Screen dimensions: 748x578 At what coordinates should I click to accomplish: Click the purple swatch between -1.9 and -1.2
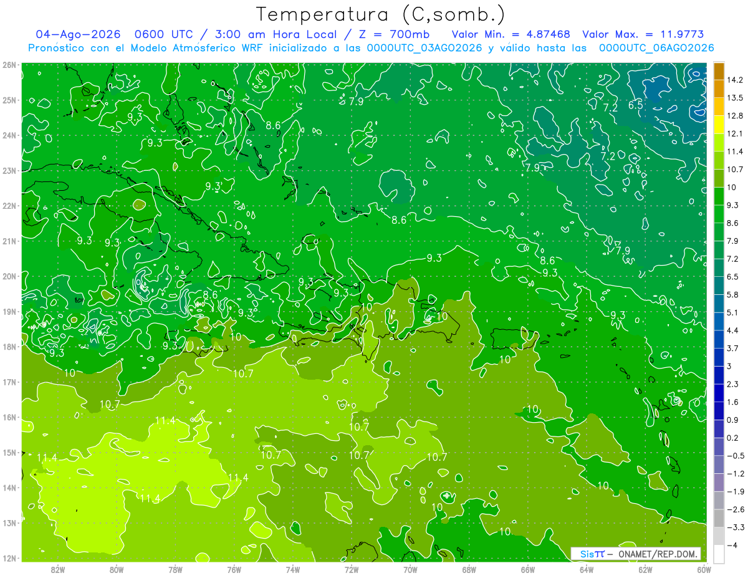[719, 482]
